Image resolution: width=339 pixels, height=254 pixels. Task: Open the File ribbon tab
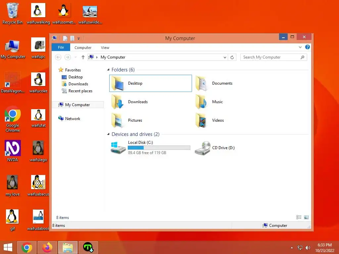61,47
